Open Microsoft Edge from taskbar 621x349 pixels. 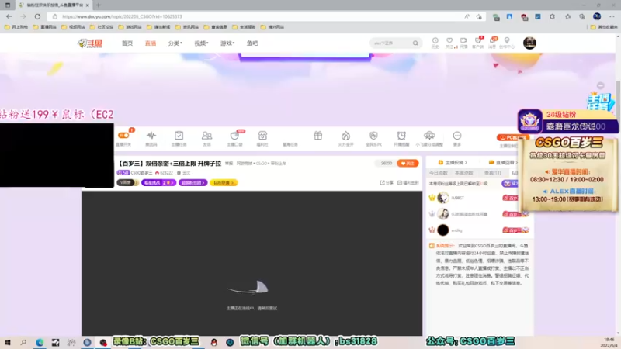[40, 342]
